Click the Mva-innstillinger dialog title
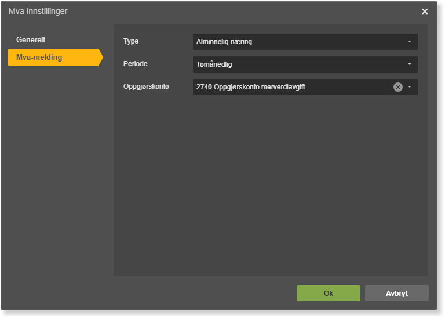 coord(38,12)
